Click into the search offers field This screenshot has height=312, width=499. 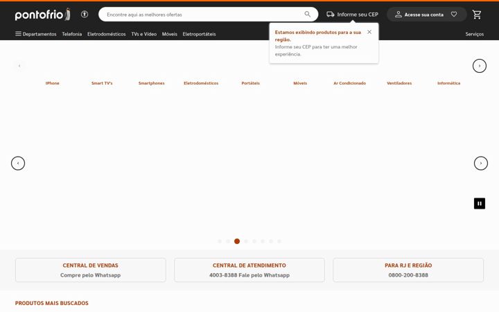tap(204, 15)
